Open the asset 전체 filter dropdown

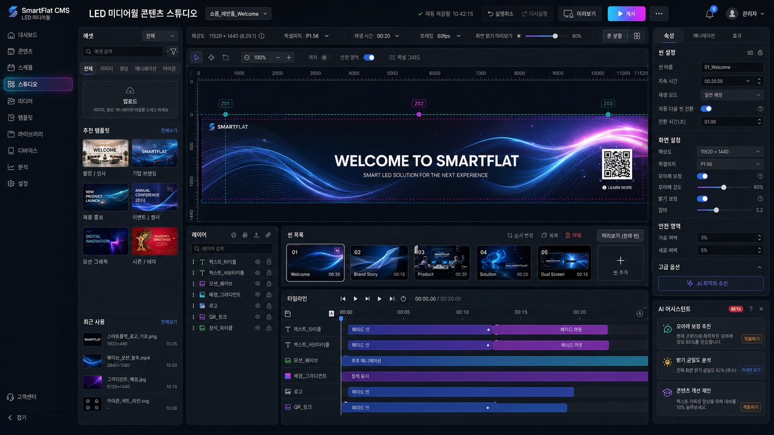(160, 36)
